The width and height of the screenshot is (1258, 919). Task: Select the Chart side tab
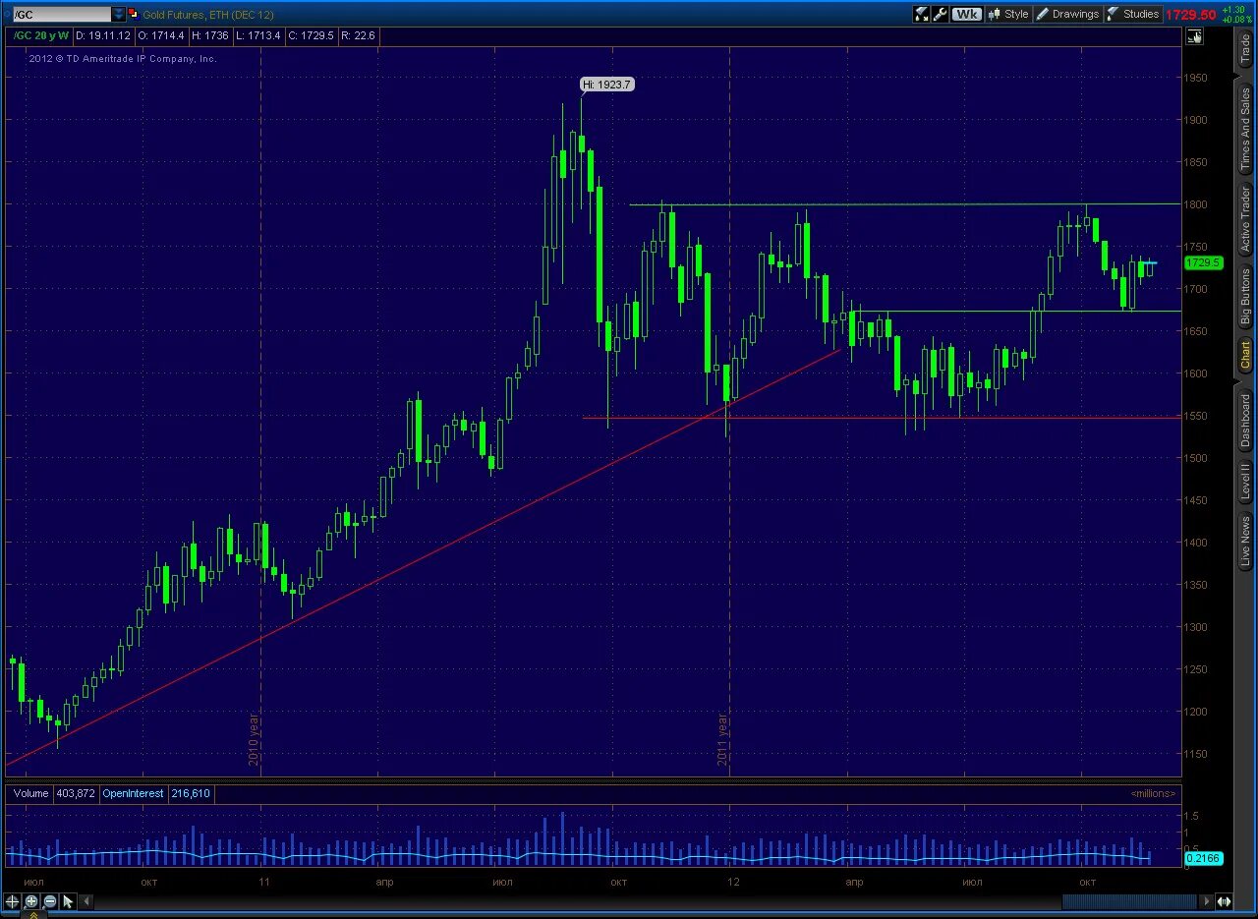1245,355
